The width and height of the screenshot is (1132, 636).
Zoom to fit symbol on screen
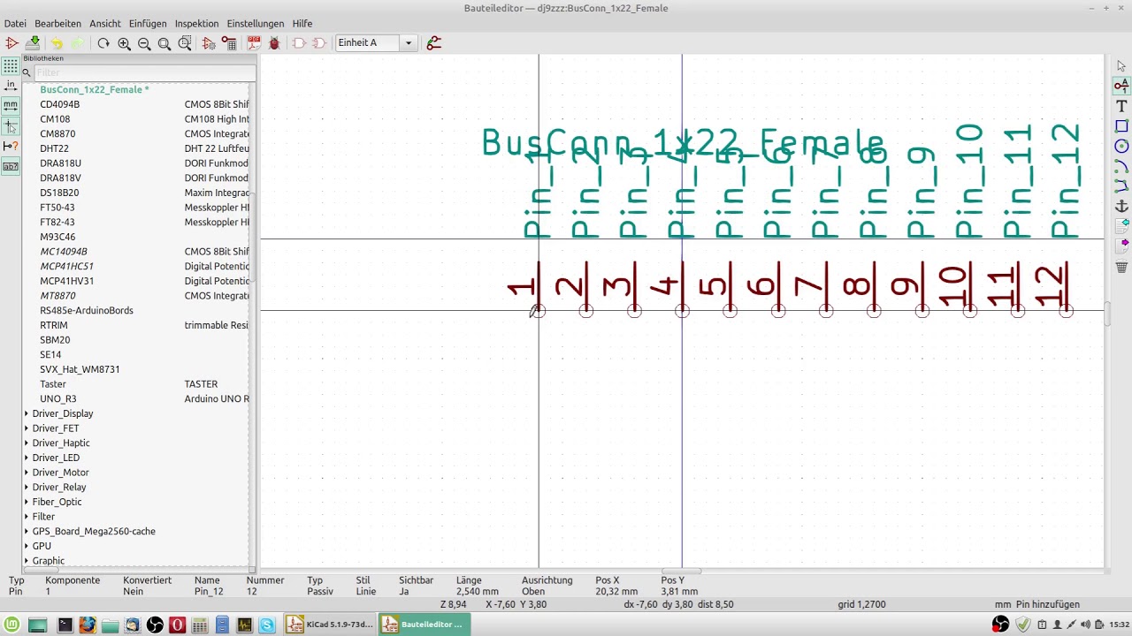point(164,42)
